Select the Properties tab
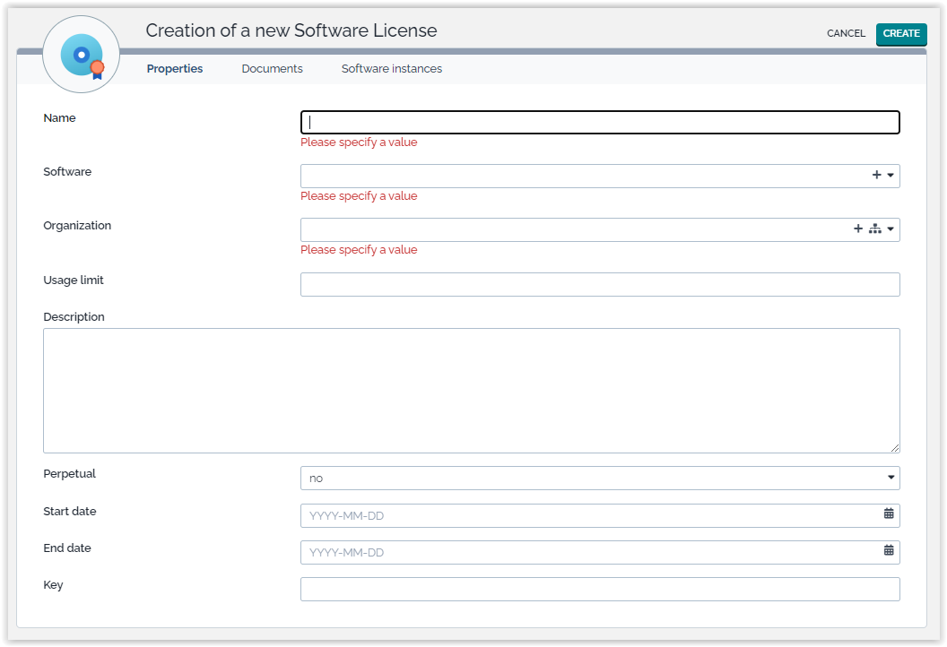Screen dimensions: 947x647 pyautogui.click(x=175, y=69)
